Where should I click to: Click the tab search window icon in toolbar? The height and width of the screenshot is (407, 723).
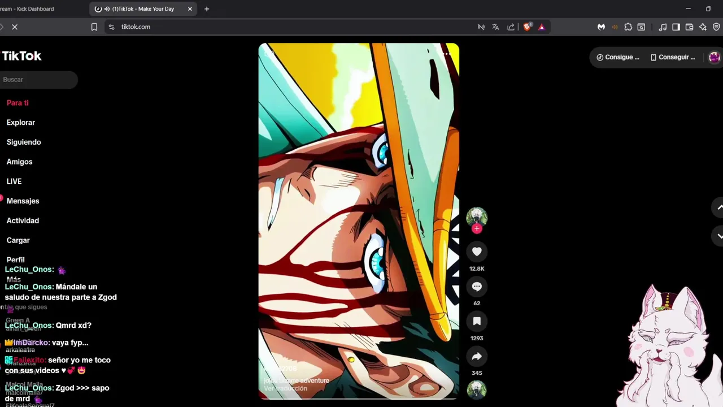pyautogui.click(x=641, y=27)
